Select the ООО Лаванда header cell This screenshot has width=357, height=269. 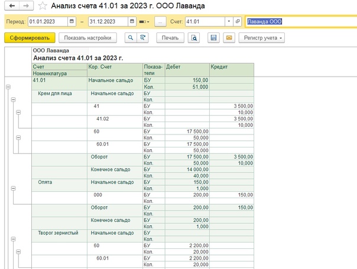pos(60,51)
